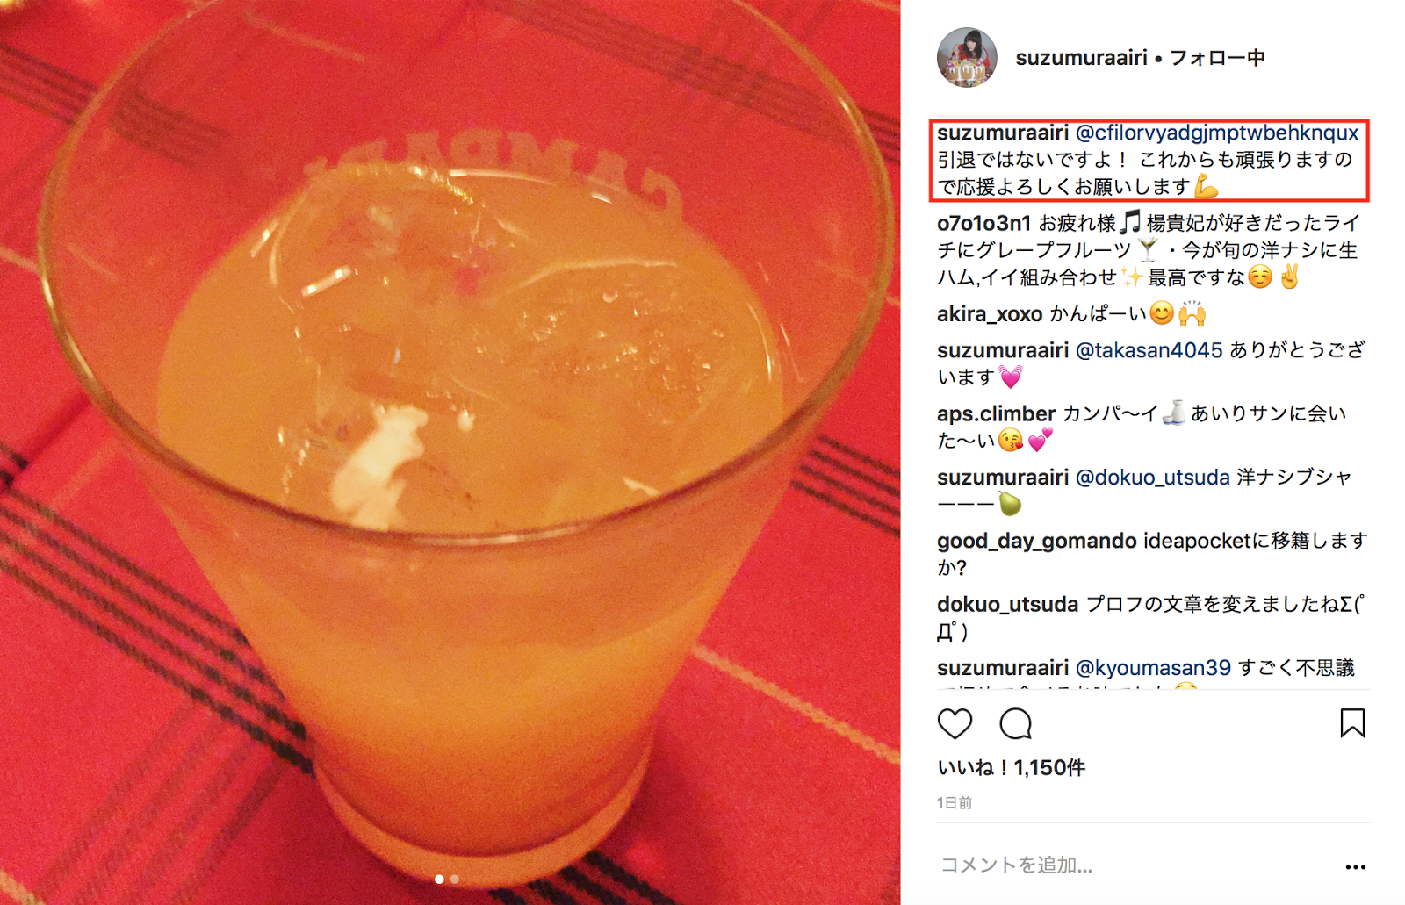Image resolution: width=1405 pixels, height=905 pixels.
Task: Select second carousel dot below photo
Action: (x=454, y=879)
